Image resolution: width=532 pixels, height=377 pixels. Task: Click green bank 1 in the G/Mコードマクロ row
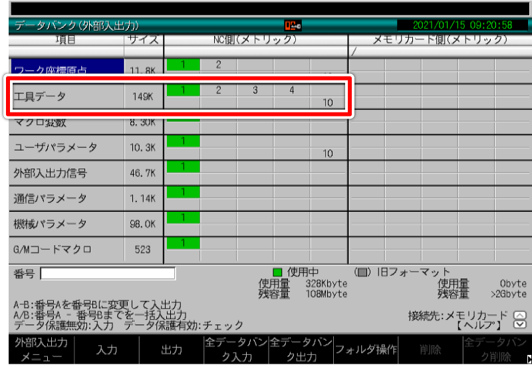[184, 243]
